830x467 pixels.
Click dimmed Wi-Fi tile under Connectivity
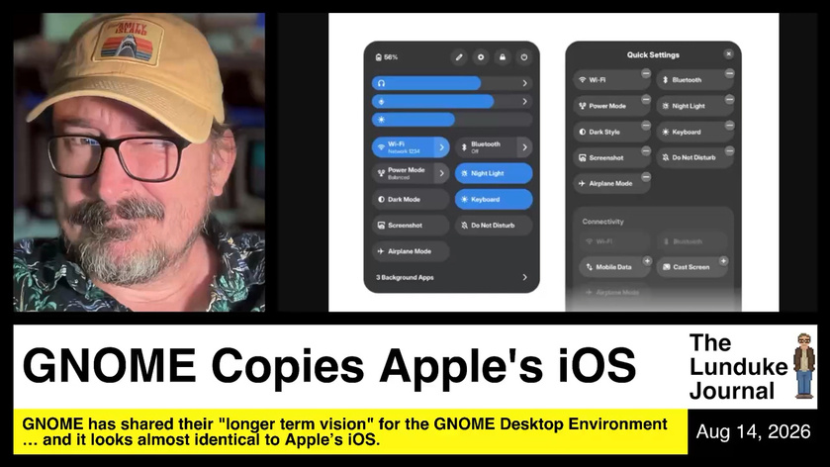(x=615, y=241)
